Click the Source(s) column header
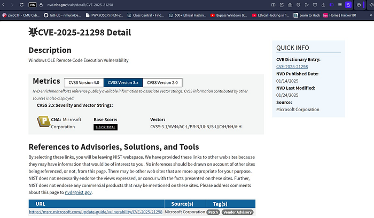The height and width of the screenshot is (218, 374). (x=185, y=204)
